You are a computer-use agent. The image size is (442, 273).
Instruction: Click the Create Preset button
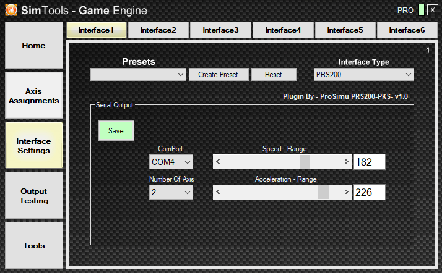[x=218, y=75]
